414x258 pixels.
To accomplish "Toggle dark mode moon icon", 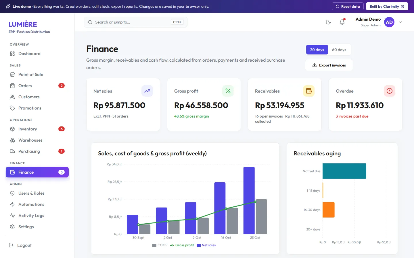I will pyautogui.click(x=328, y=22).
